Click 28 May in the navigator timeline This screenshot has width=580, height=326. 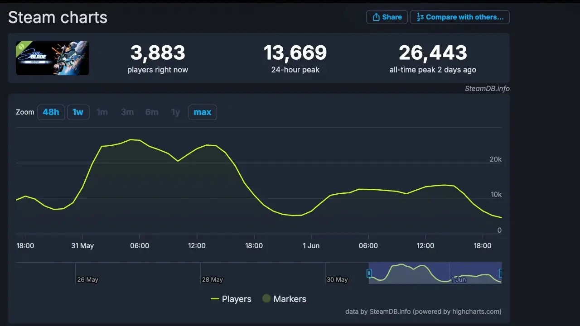click(212, 280)
